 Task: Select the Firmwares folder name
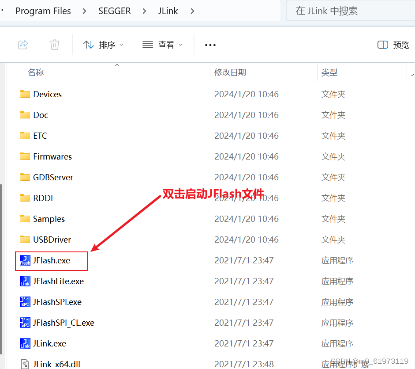(x=52, y=156)
